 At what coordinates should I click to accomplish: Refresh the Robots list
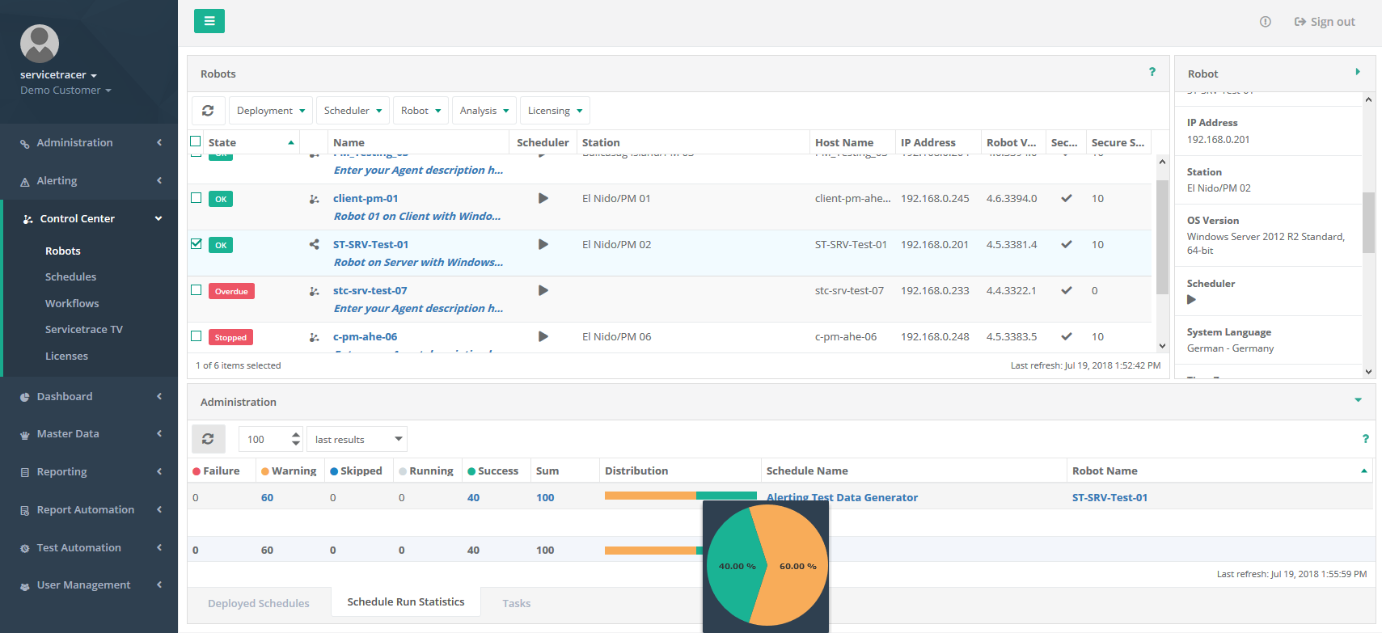coord(208,111)
